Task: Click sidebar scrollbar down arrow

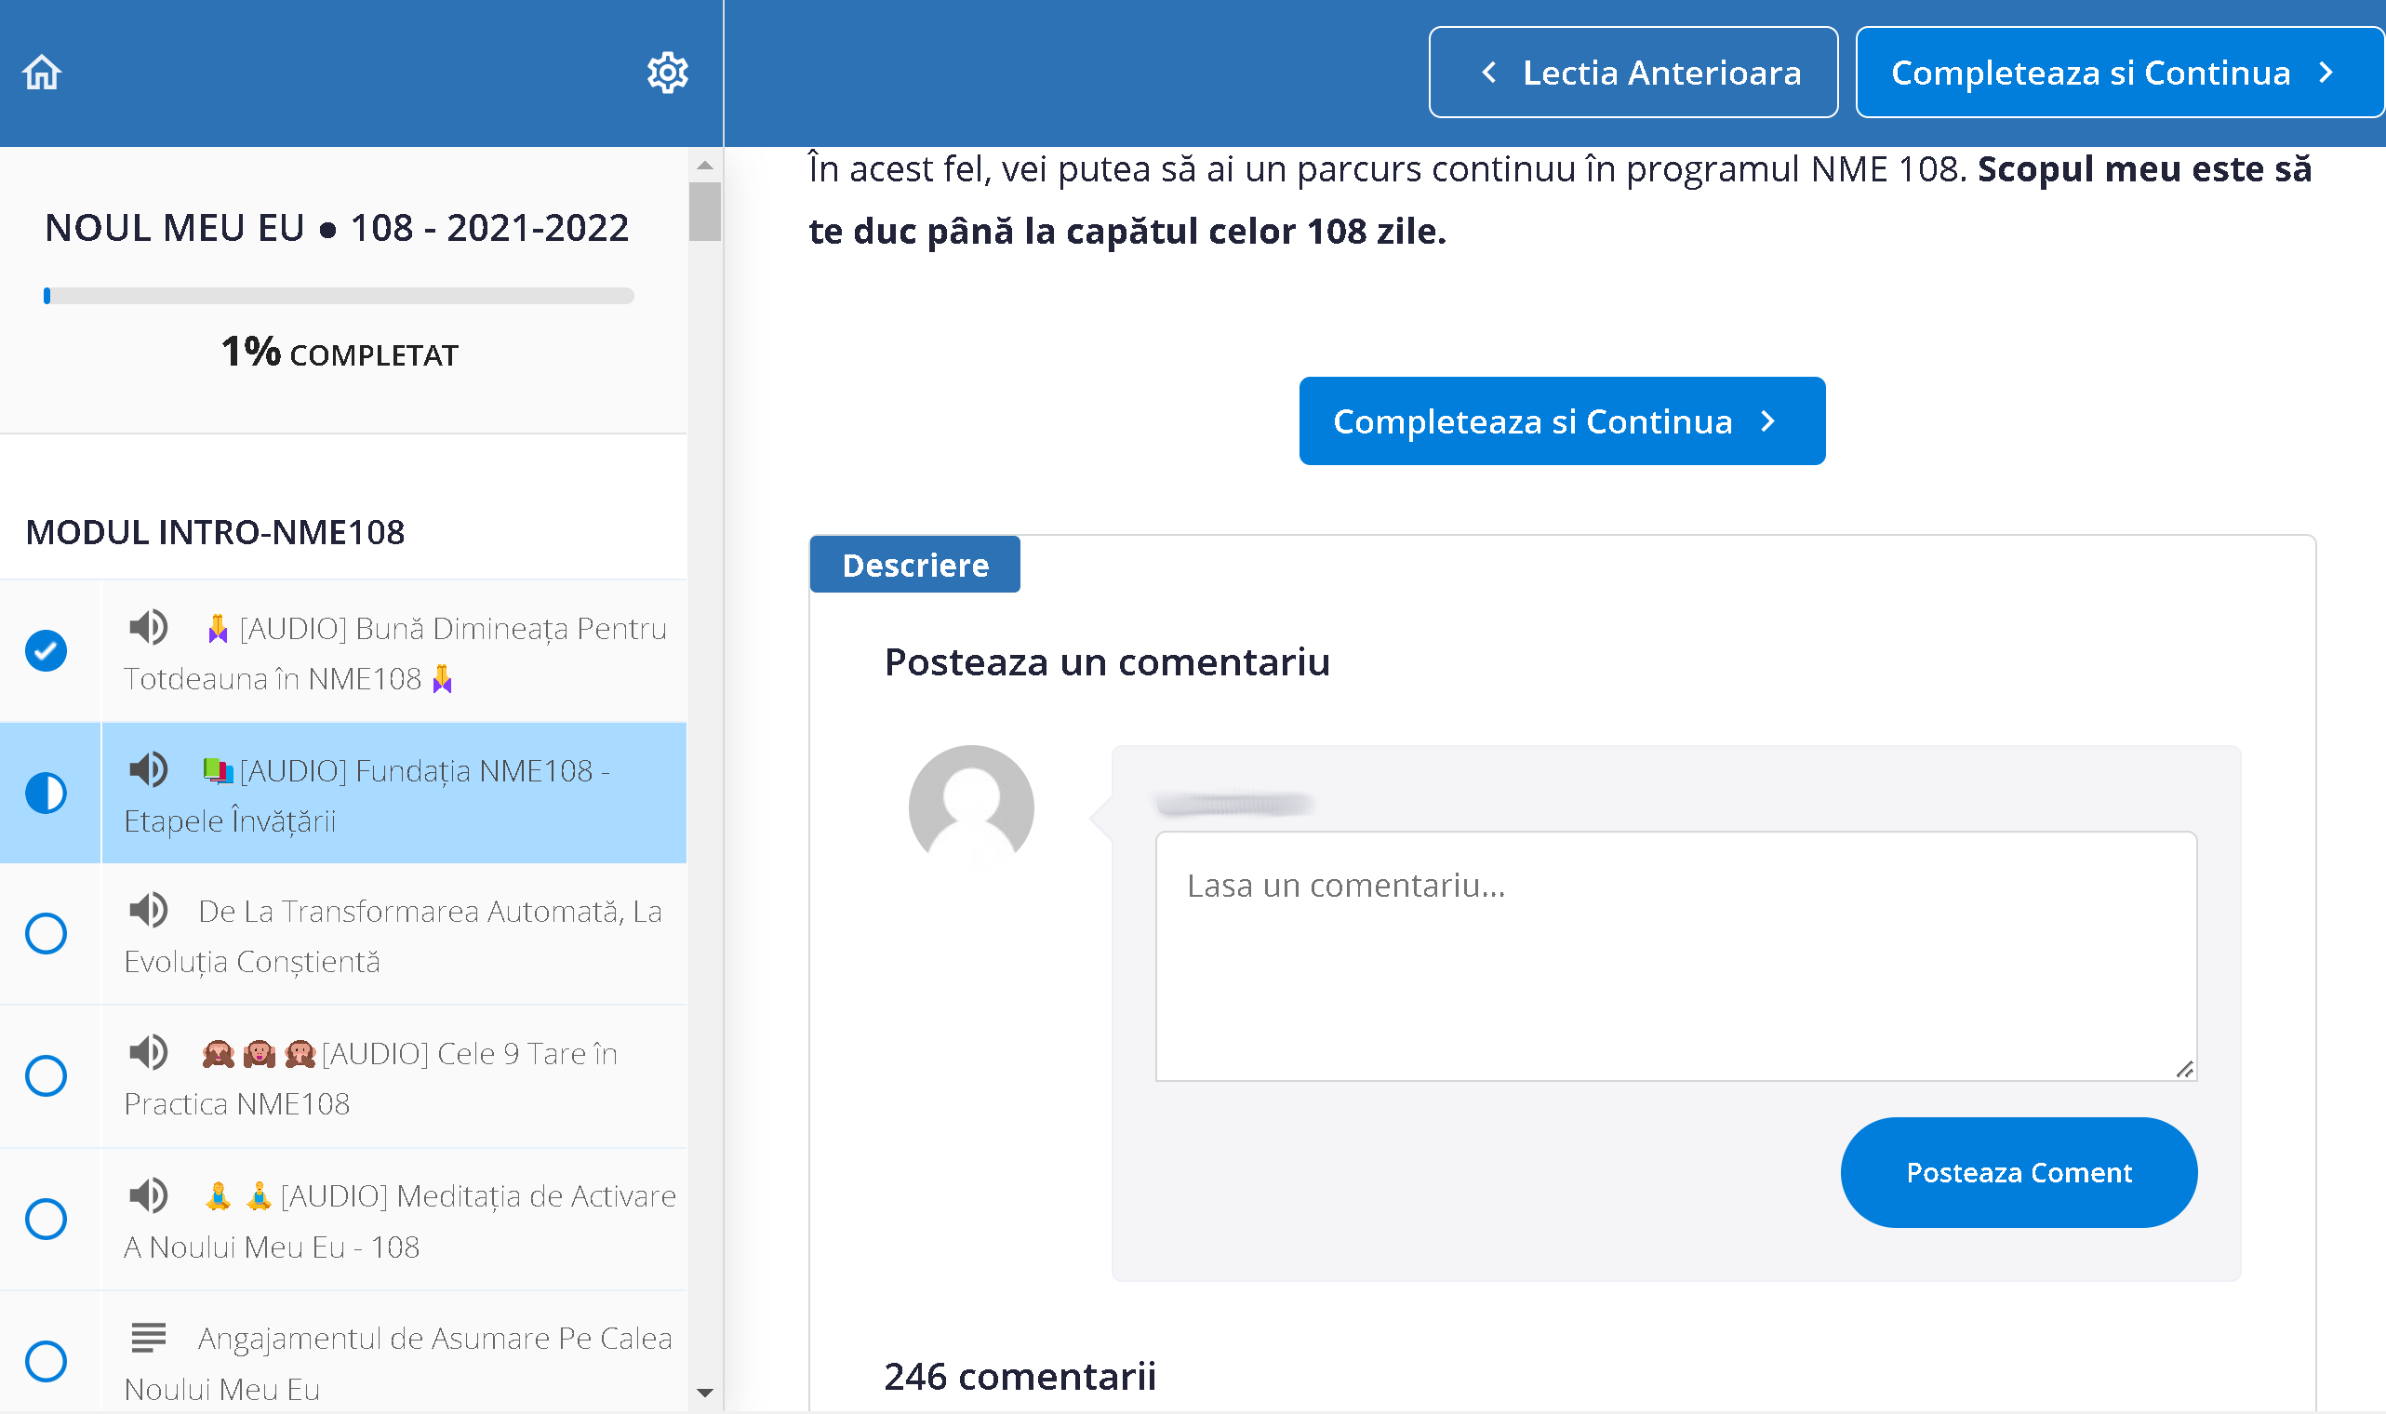Action: 705,1392
